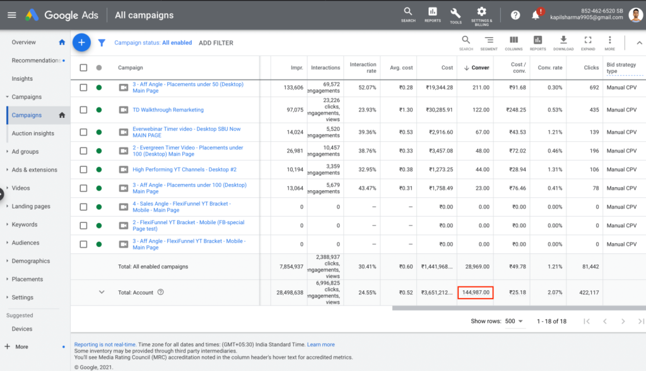Open the Segment options

tap(489, 43)
